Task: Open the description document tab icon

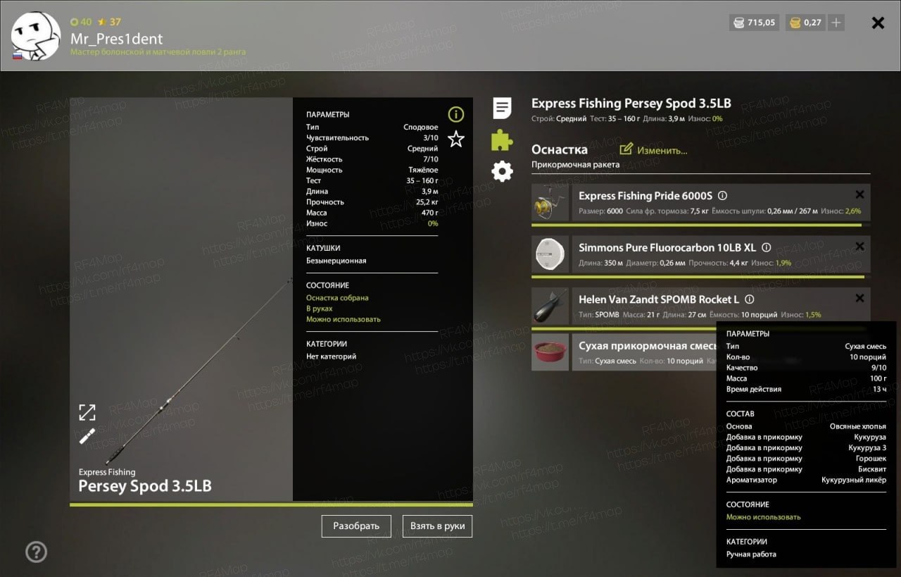Action: (502, 108)
